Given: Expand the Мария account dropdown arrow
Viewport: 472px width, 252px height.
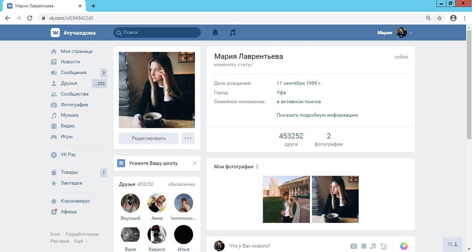Looking at the screenshot, I should (411, 33).
